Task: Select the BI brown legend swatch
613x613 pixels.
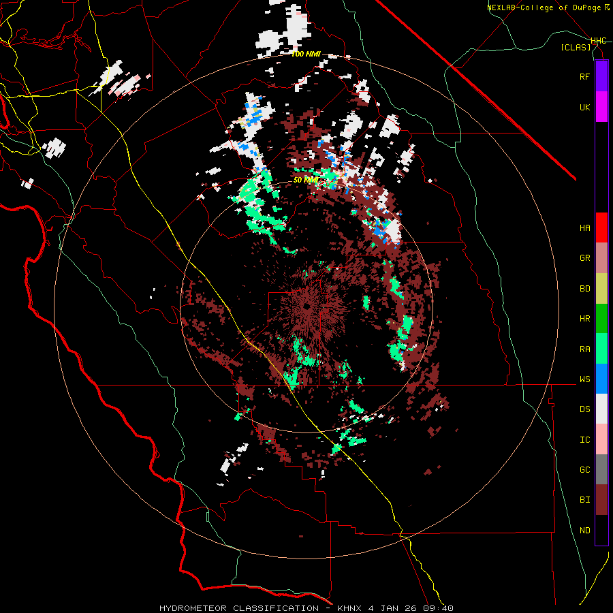Action: click(601, 500)
